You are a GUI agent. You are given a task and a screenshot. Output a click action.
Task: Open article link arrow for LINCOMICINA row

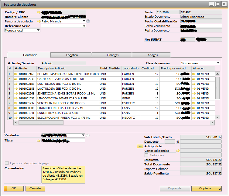coord(15,98)
